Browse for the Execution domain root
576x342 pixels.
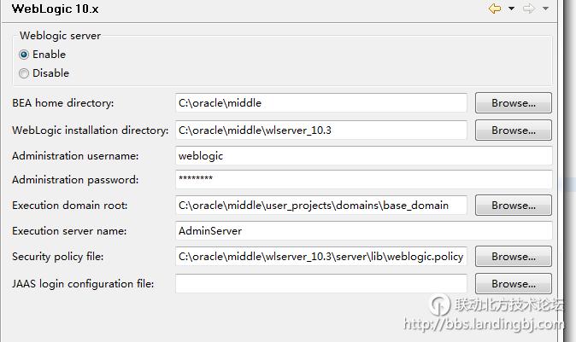(x=513, y=206)
